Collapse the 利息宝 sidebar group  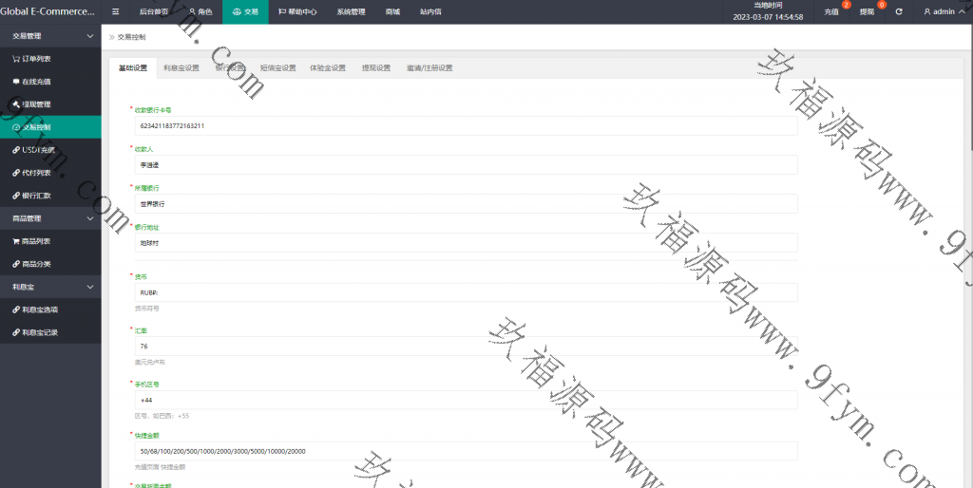[x=90, y=287]
